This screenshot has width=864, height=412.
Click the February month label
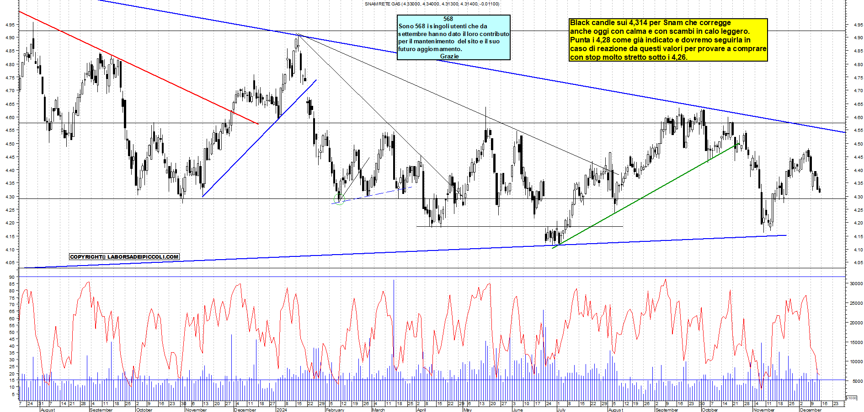click(335, 410)
